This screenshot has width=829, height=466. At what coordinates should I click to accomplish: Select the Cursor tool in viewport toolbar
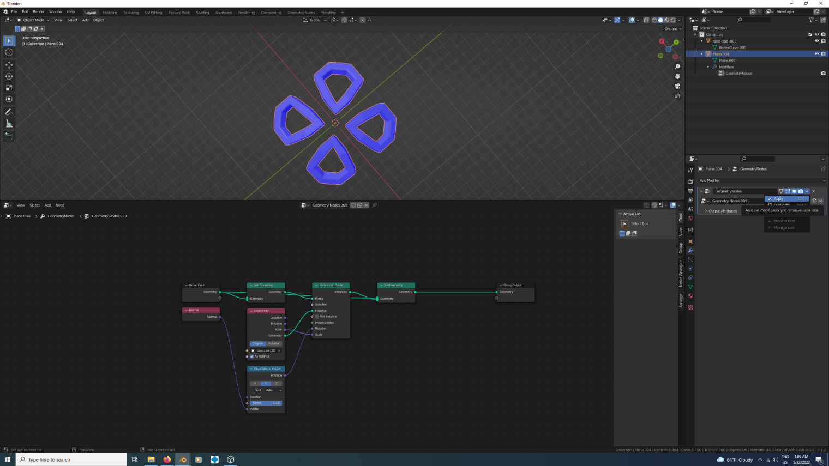tap(9, 52)
